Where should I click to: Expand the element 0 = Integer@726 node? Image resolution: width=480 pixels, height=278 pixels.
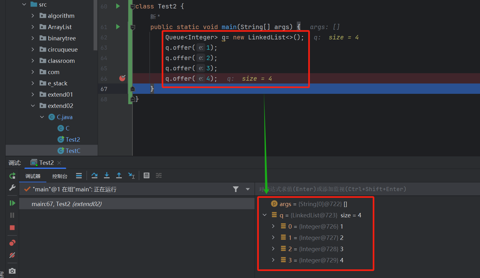[273, 226]
